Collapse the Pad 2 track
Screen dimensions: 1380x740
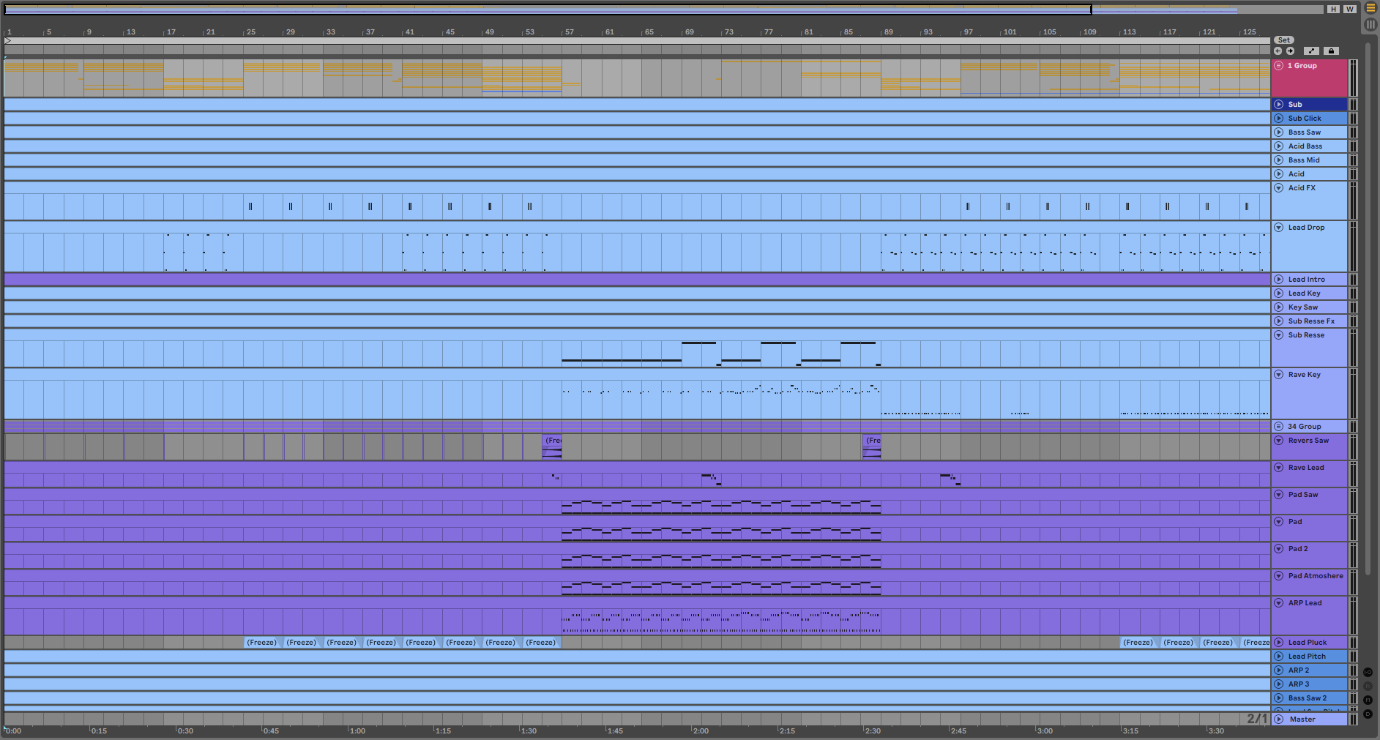point(1279,549)
